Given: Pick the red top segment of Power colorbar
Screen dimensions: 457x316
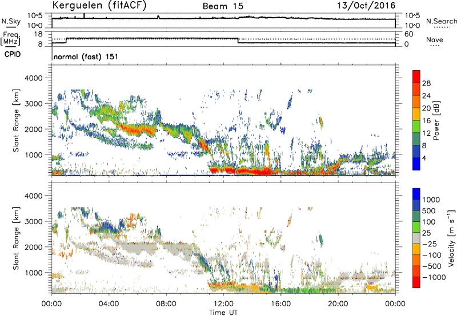Looking at the screenshot, I should (x=416, y=76).
